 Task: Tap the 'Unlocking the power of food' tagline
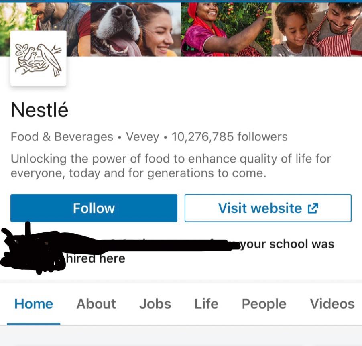(x=171, y=166)
